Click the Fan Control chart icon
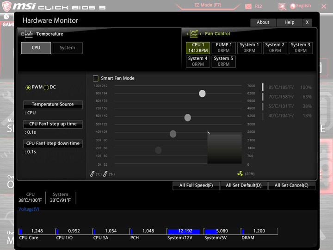Image resolution: width=333 pixels, height=250 pixels. pyautogui.click(x=194, y=34)
